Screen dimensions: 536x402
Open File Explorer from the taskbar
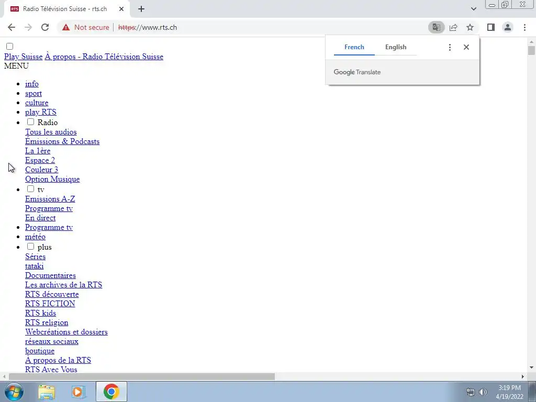pyautogui.click(x=47, y=392)
